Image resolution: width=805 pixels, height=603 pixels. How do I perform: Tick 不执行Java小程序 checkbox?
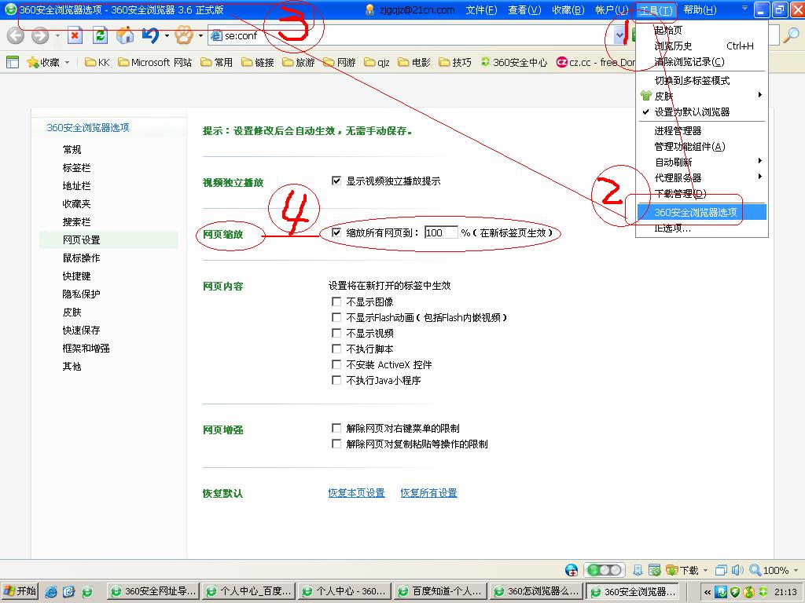(x=336, y=381)
